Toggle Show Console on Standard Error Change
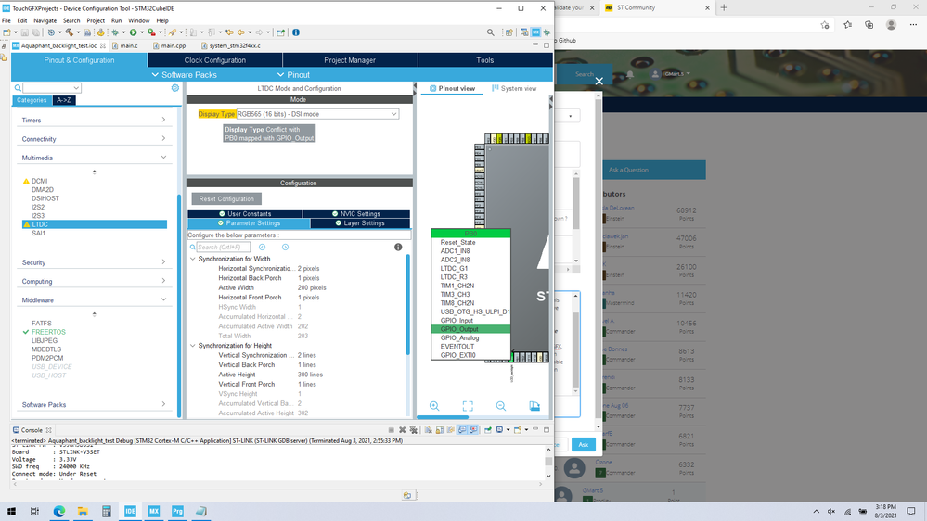The image size is (927, 521). tap(473, 430)
